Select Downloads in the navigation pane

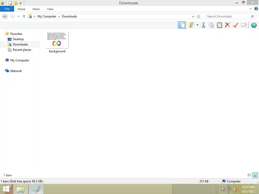click(20, 44)
